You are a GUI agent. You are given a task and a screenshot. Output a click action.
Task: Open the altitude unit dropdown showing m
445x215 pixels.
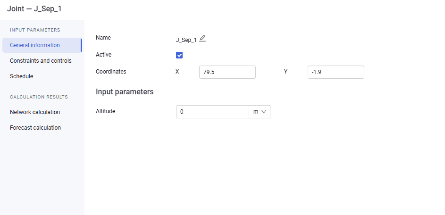pyautogui.click(x=260, y=112)
